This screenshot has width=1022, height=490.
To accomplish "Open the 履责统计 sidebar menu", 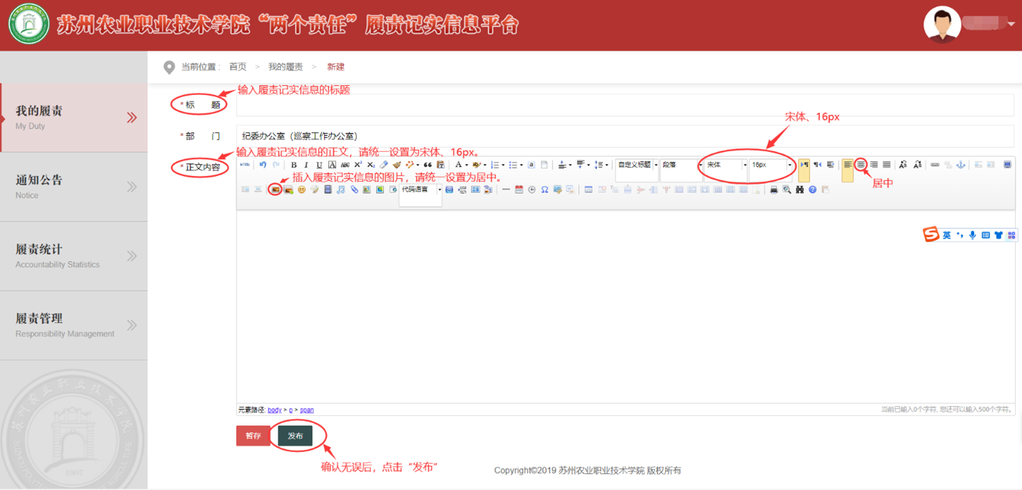I will (74, 256).
